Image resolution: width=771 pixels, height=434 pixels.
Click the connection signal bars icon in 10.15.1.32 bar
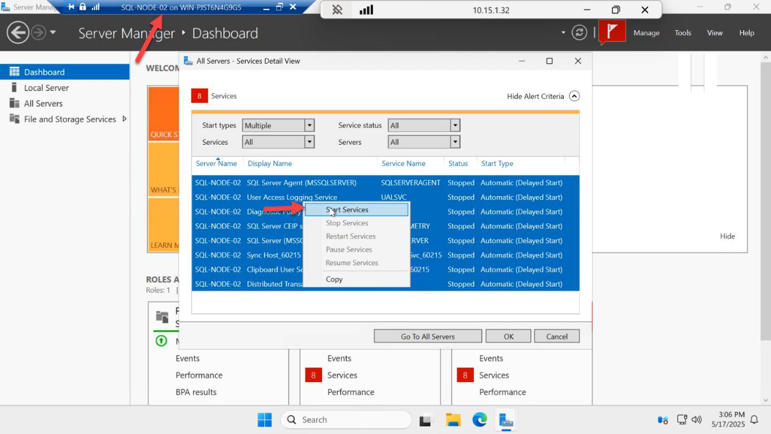(x=366, y=9)
